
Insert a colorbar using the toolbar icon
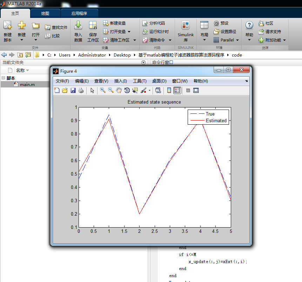(169, 90)
